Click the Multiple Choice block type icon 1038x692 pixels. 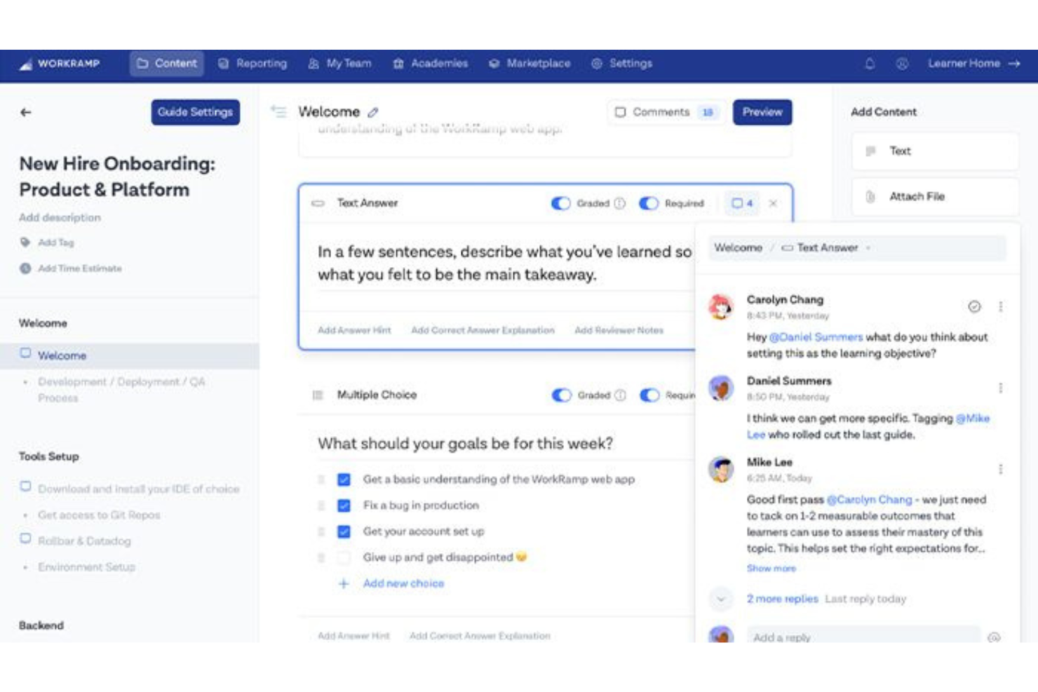pos(318,395)
